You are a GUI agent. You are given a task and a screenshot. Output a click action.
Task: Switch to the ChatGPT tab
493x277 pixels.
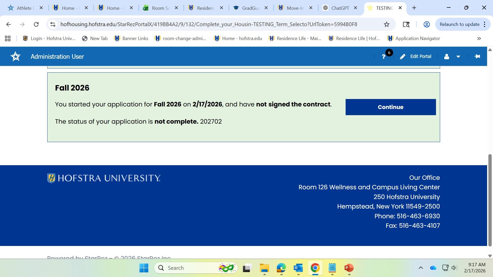coord(340,8)
